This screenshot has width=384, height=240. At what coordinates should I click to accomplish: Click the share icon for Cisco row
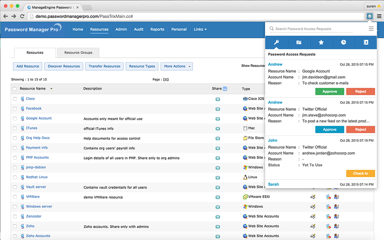tap(217, 99)
